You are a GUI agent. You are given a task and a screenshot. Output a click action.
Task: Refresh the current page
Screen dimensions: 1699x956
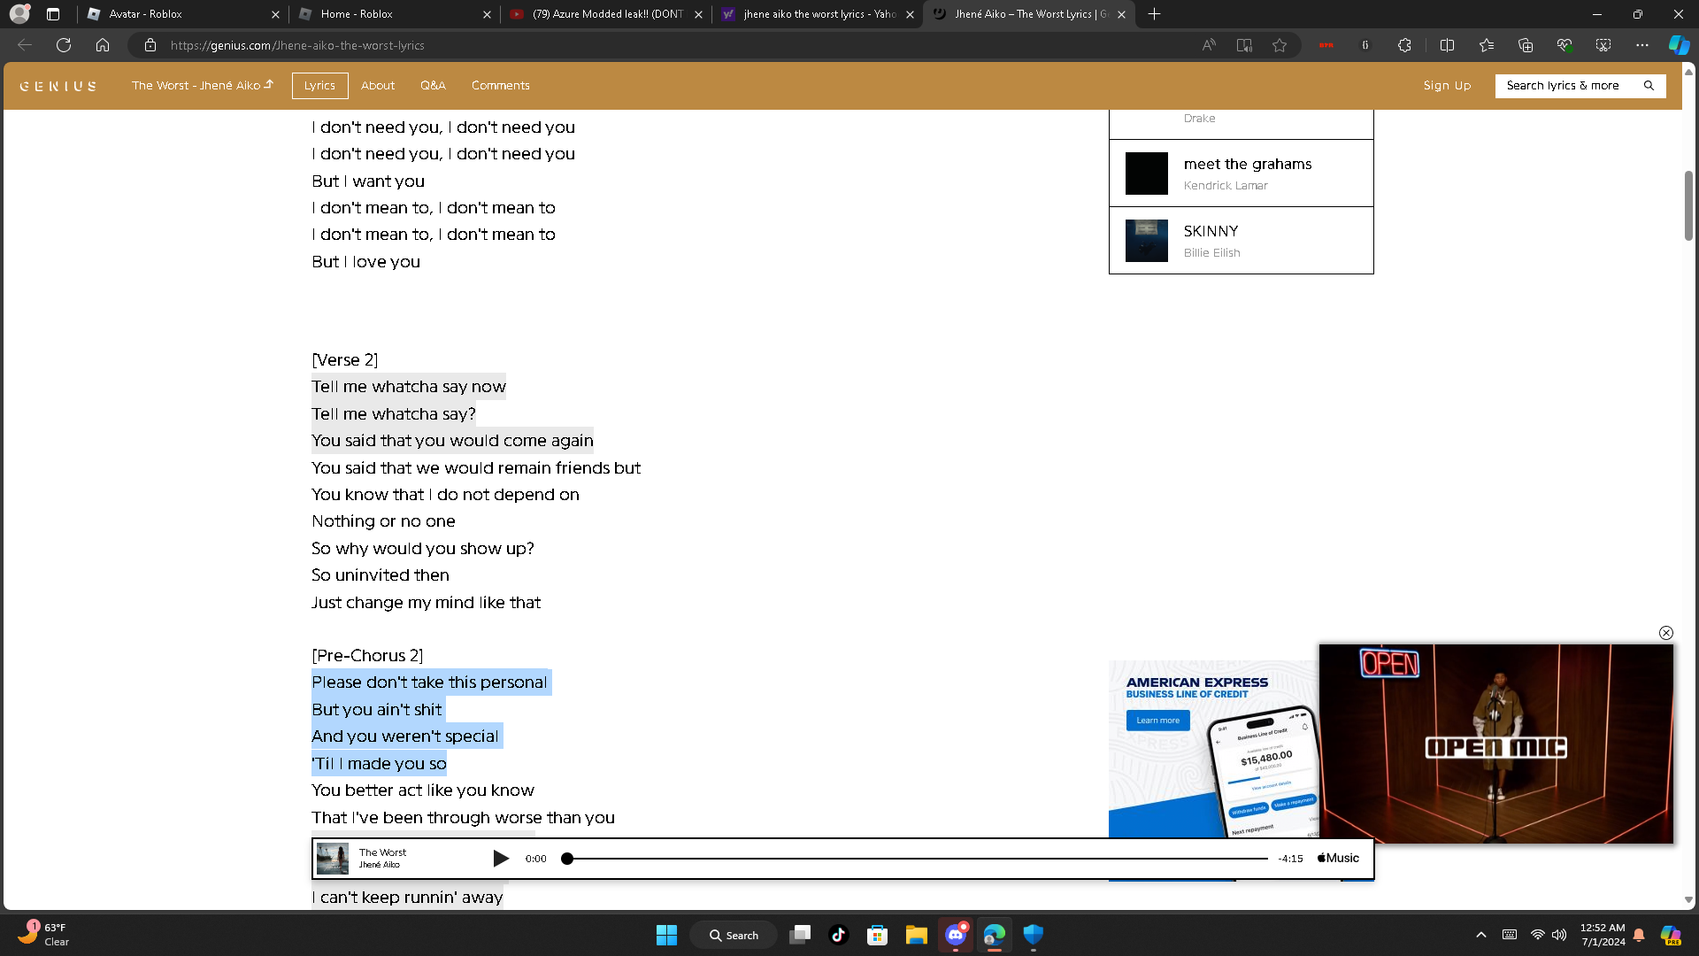(x=64, y=45)
